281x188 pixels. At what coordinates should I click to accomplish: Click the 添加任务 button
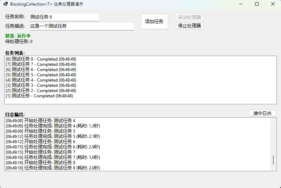(154, 22)
